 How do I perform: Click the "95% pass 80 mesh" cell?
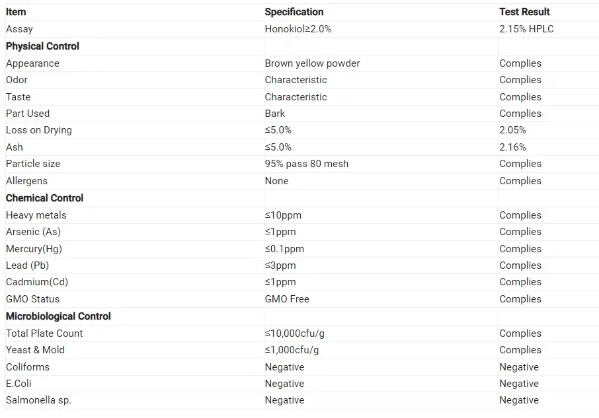(307, 164)
